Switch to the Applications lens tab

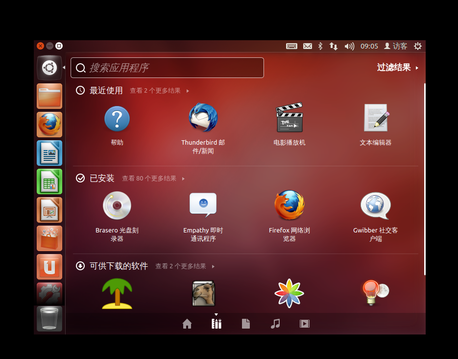[217, 324]
